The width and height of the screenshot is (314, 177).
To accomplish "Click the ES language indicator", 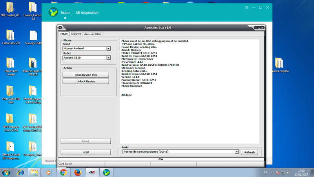I will click(266, 172).
